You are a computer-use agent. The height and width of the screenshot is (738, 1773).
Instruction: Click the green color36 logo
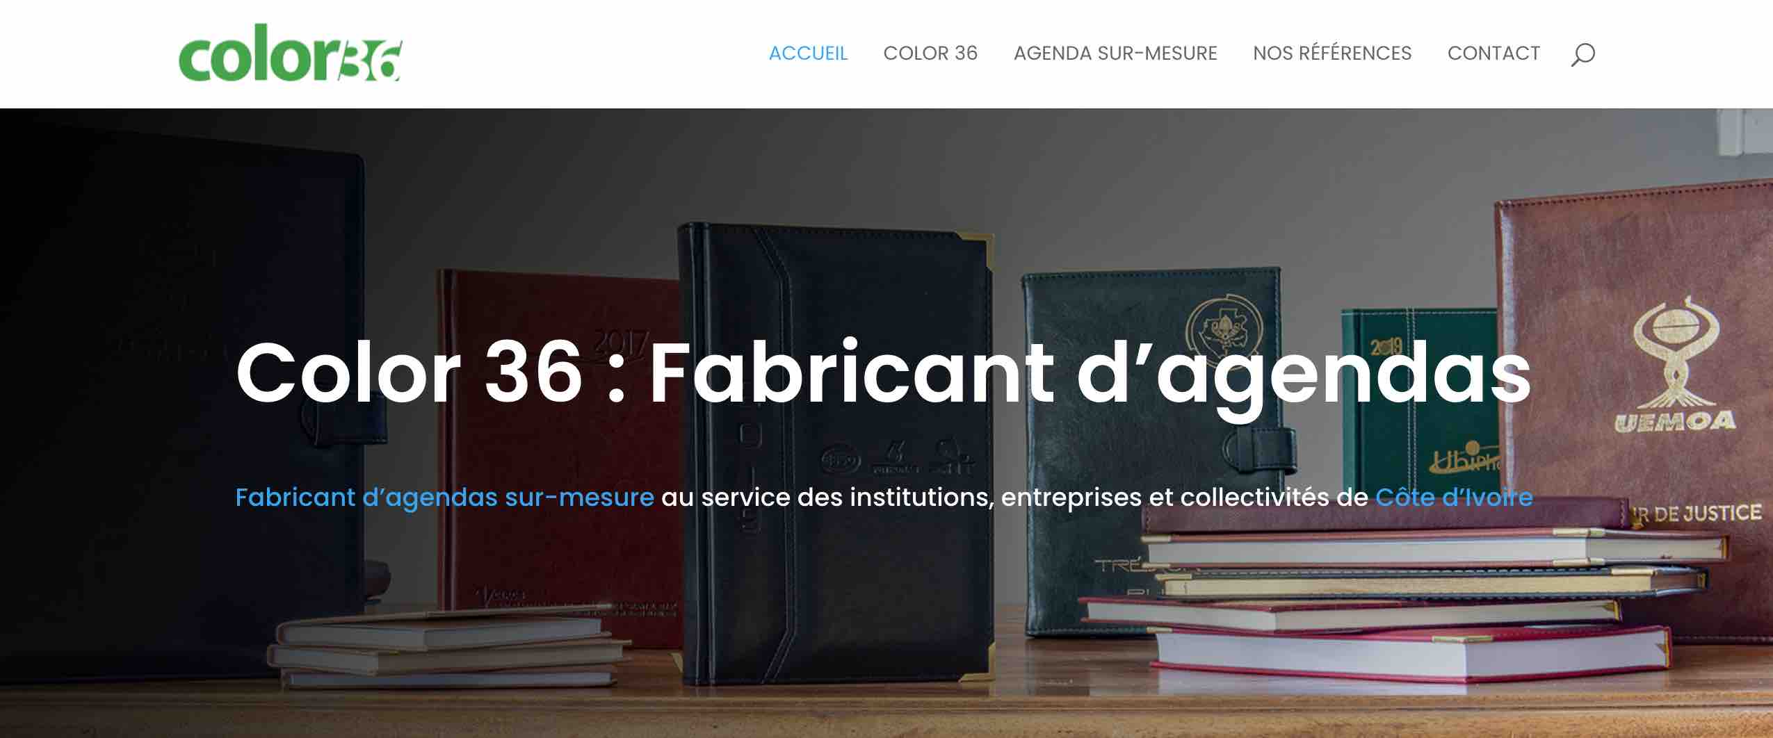(x=290, y=53)
